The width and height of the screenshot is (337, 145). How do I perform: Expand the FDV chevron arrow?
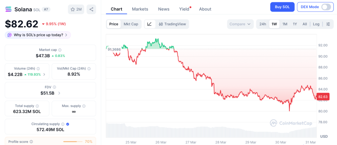pyautogui.click(x=59, y=93)
